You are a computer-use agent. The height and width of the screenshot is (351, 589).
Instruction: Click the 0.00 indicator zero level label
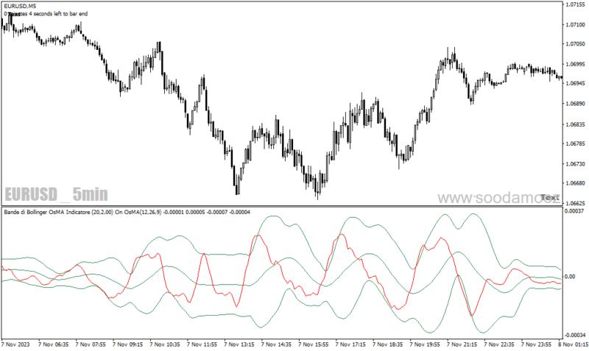570,277
